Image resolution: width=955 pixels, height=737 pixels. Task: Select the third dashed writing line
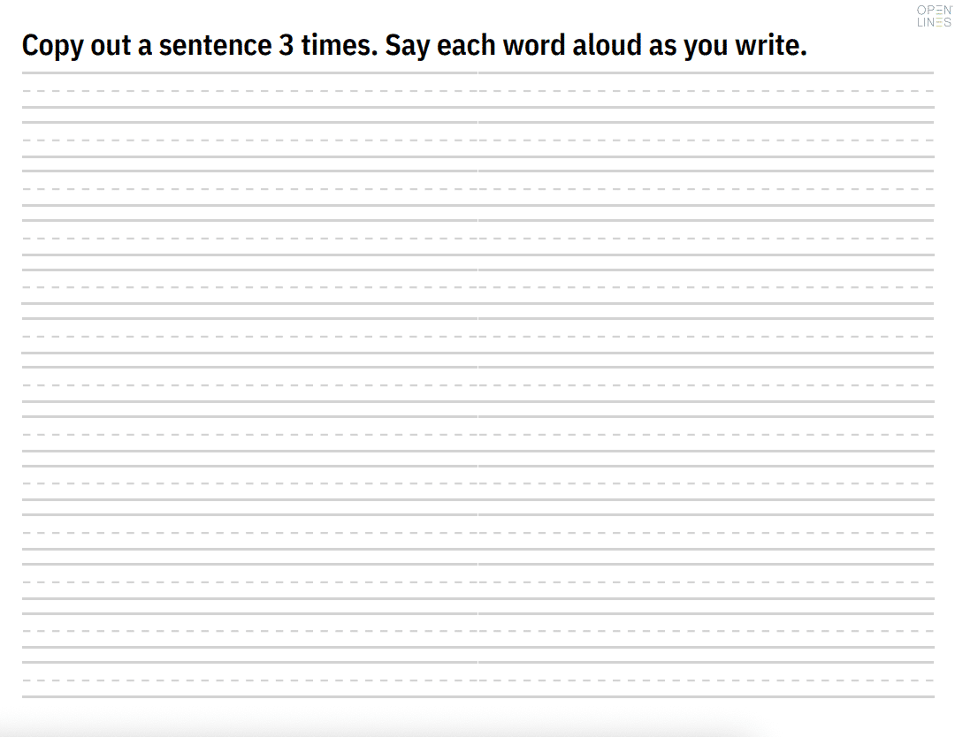477,189
